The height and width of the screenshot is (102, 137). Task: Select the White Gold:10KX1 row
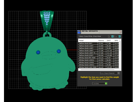pos(98,60)
